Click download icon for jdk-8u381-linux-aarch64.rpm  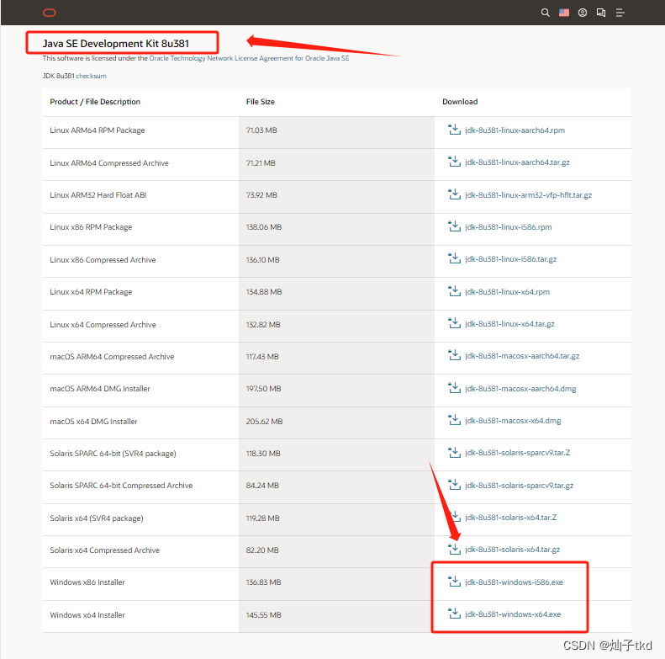coord(454,130)
